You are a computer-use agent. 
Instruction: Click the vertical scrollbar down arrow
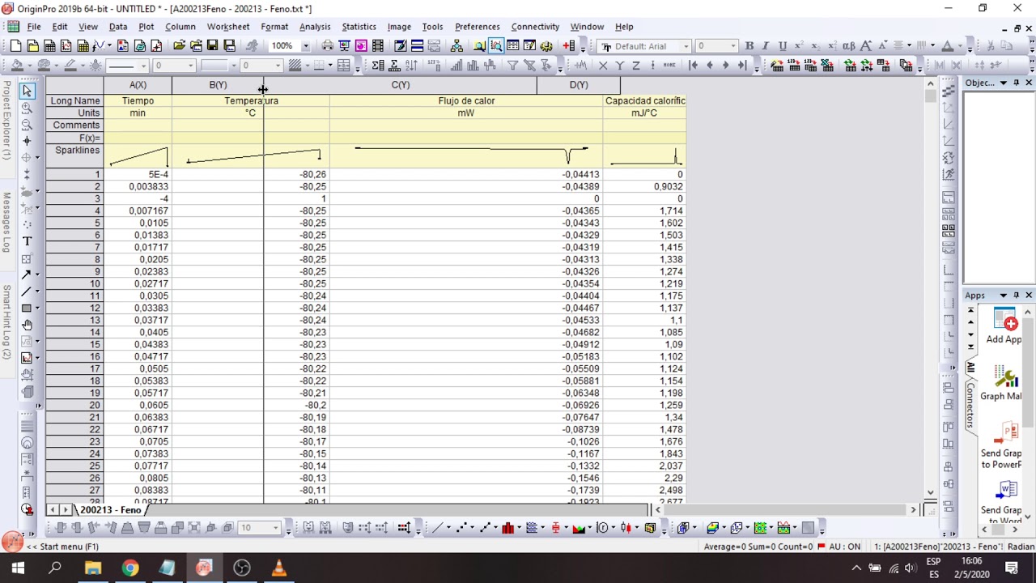pyautogui.click(x=930, y=492)
